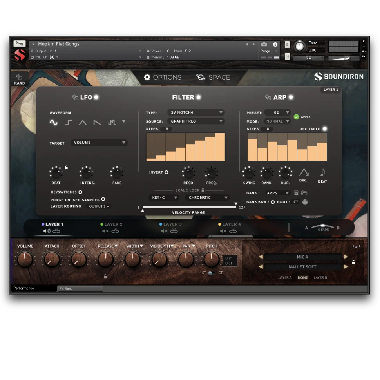Click the wrench edit icon
The image size is (380, 380).
[x=19, y=43]
